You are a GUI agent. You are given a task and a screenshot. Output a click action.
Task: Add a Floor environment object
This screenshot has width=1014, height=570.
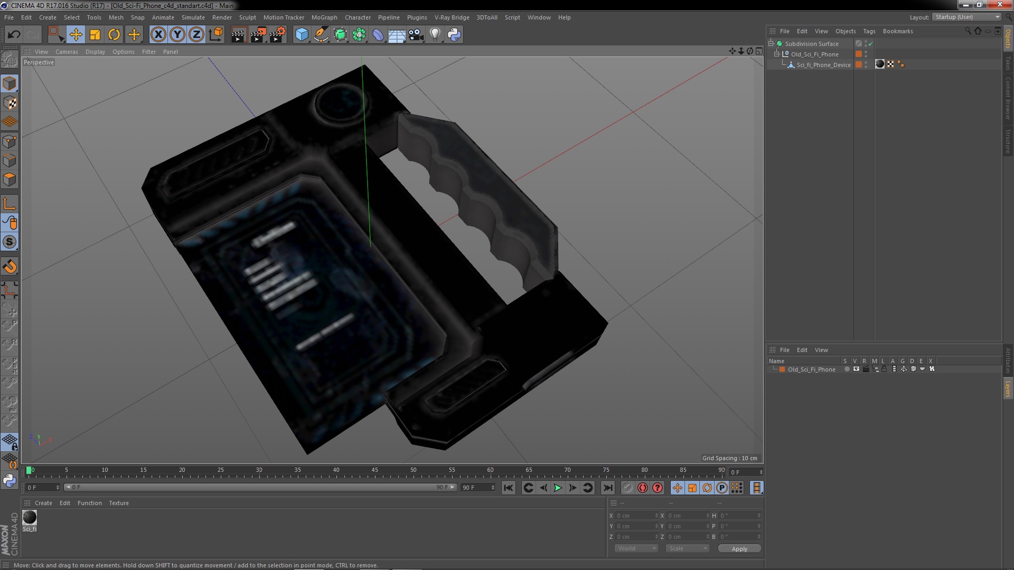(x=397, y=35)
